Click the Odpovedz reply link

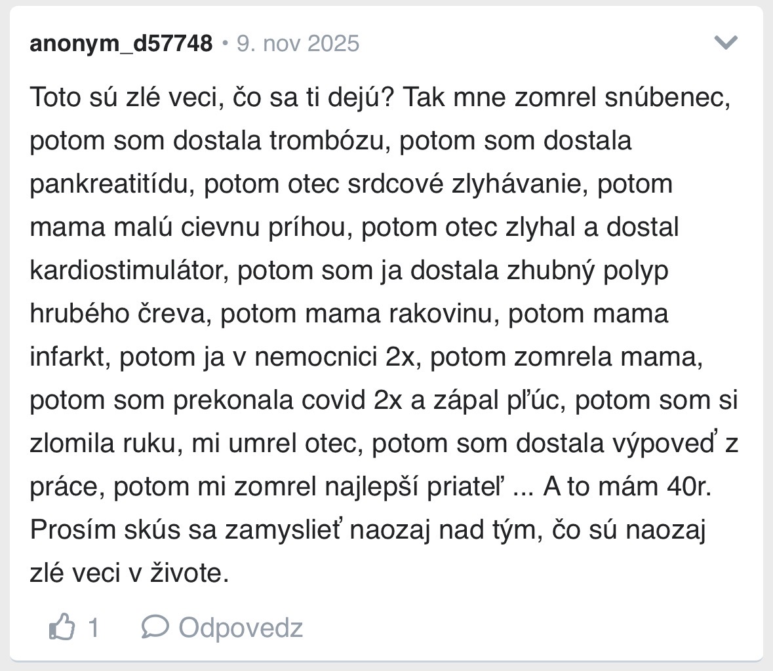tap(241, 627)
